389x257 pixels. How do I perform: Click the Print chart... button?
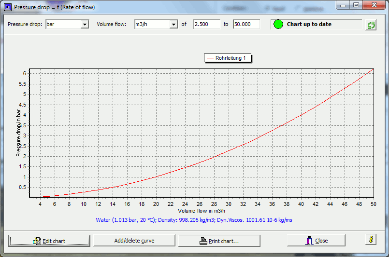(x=219, y=241)
